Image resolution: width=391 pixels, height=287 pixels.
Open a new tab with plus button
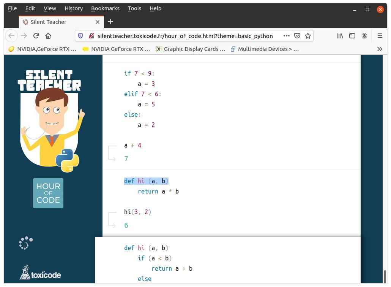pos(110,22)
